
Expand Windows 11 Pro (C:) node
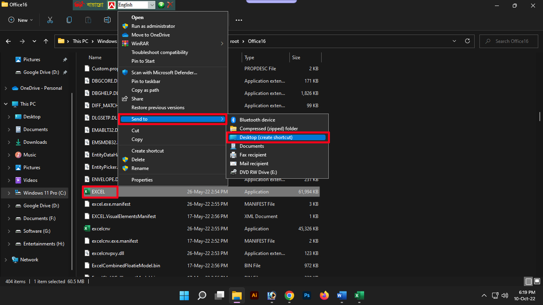click(9, 193)
